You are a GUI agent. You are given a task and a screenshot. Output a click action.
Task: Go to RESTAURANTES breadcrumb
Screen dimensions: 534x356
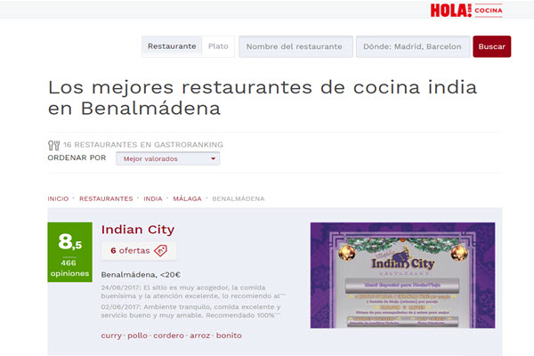(x=106, y=198)
